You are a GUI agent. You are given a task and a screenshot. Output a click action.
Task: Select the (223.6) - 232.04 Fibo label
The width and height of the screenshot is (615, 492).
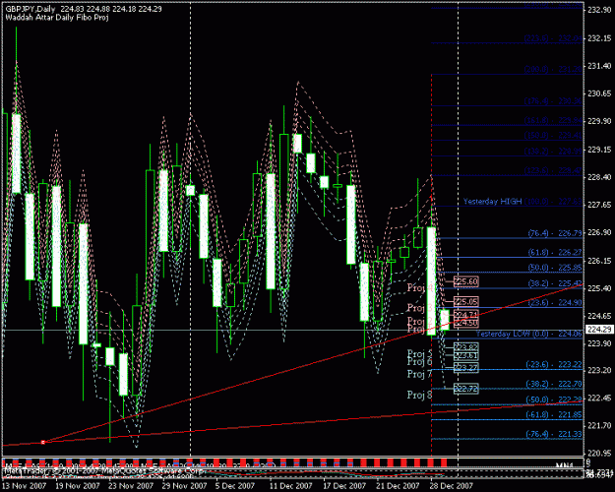553,38
